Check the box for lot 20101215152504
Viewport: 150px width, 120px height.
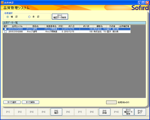click(x=5, y=29)
